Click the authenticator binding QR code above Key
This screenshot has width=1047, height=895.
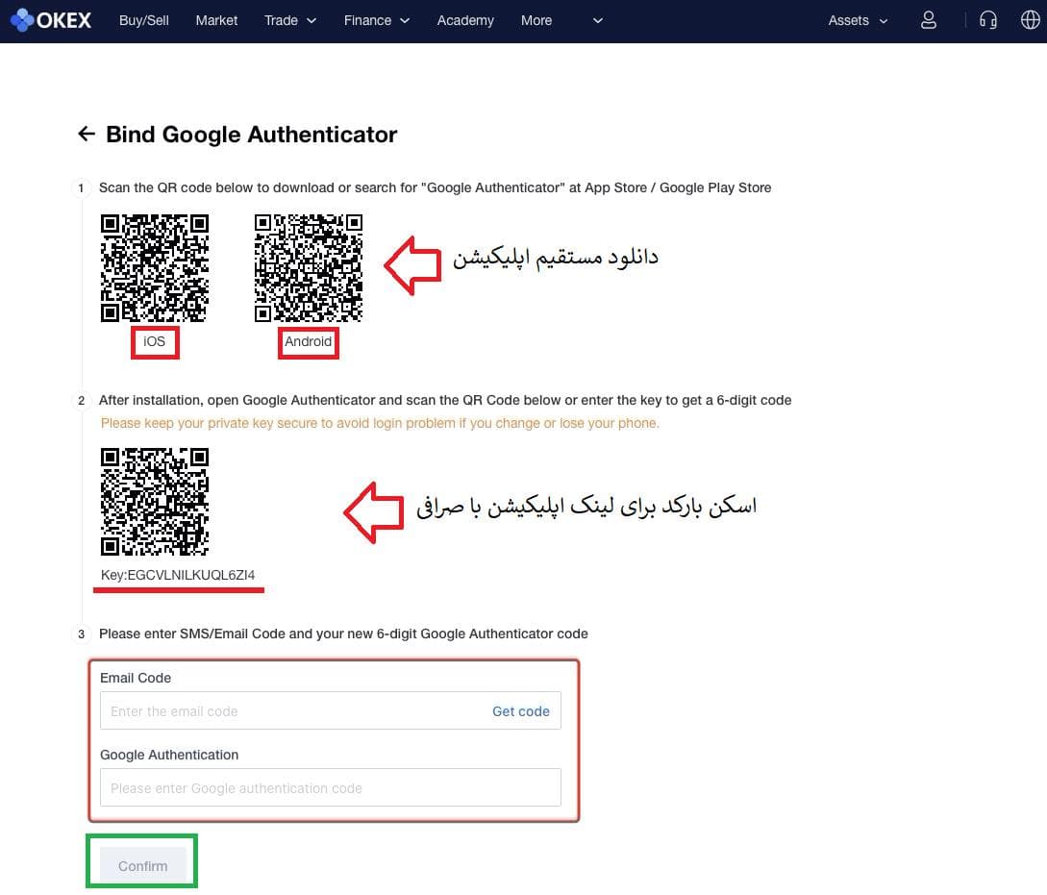(154, 501)
